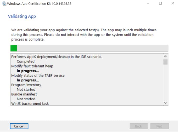Select the 'Program inventory' entry

(x=26, y=85)
